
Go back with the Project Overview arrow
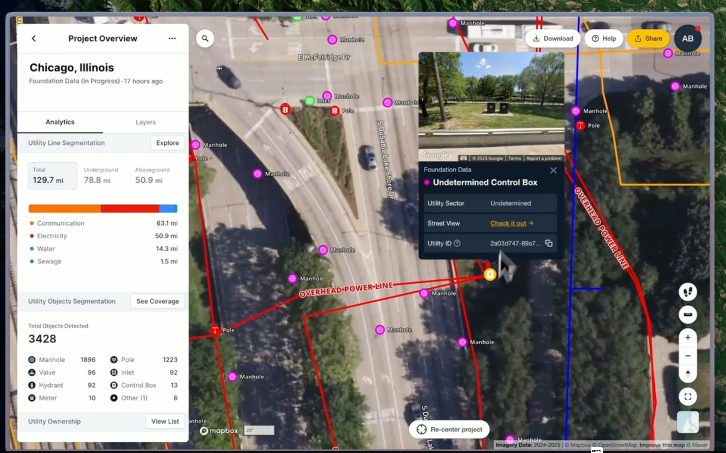[34, 38]
